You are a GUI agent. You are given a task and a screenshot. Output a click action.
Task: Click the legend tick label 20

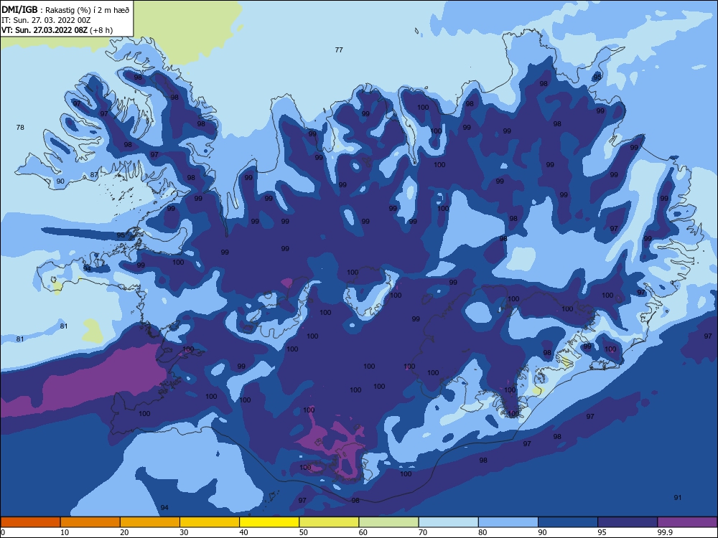coord(124,532)
